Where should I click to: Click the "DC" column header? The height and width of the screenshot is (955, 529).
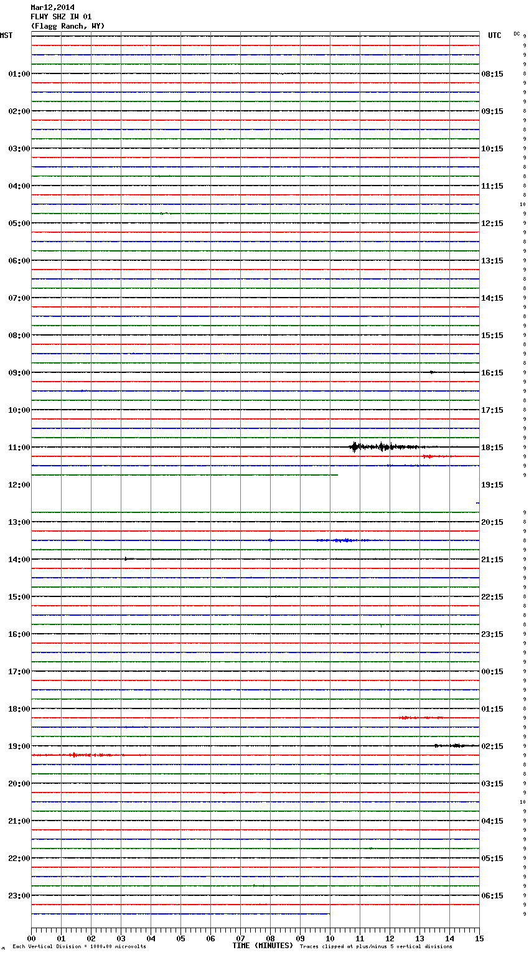point(517,34)
